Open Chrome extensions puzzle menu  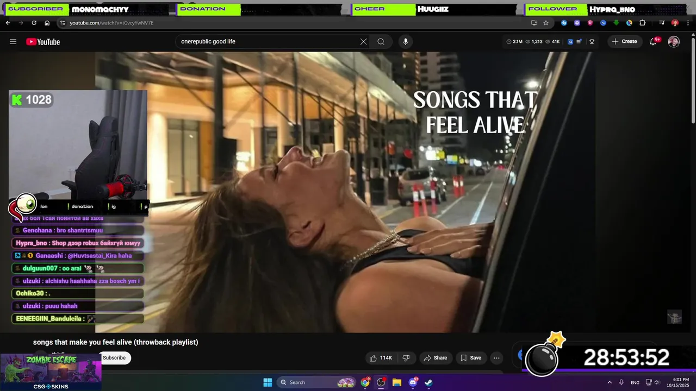(642, 23)
